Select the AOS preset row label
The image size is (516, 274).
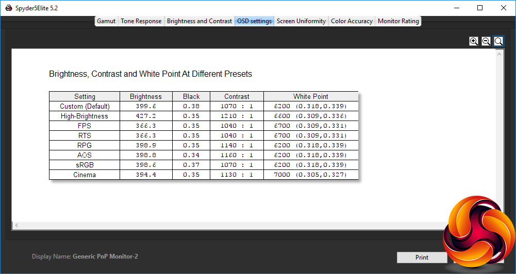coord(85,155)
